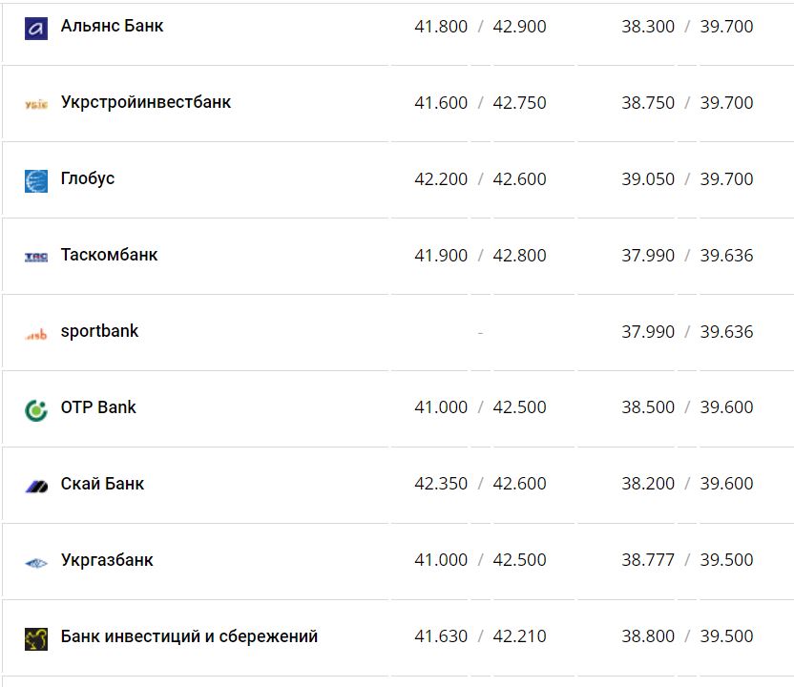Open the Укрстройинвестбанк link

pyautogui.click(x=145, y=102)
